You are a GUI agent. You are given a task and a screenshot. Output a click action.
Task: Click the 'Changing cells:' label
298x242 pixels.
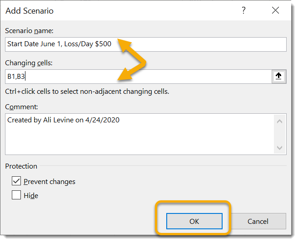tap(29, 63)
